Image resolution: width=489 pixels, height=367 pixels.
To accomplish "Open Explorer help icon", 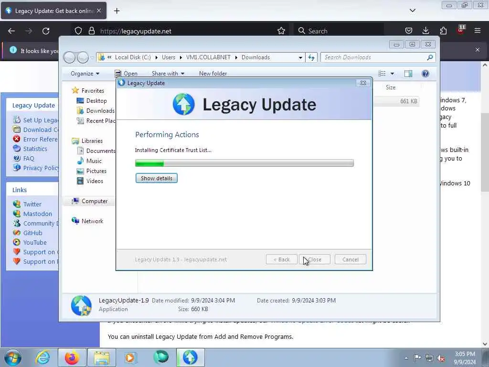I will pyautogui.click(x=425, y=74).
